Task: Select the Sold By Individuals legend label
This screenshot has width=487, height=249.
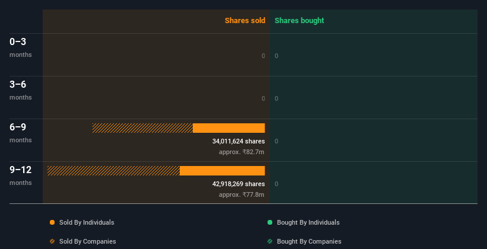Action: tap(87, 222)
